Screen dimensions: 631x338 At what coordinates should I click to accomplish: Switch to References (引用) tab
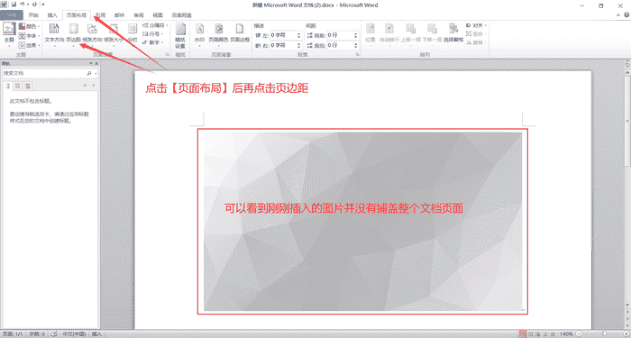(100, 15)
